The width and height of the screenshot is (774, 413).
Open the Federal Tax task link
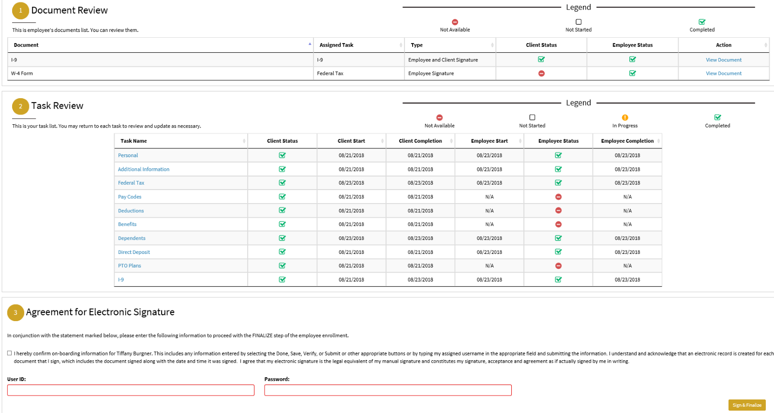131,183
